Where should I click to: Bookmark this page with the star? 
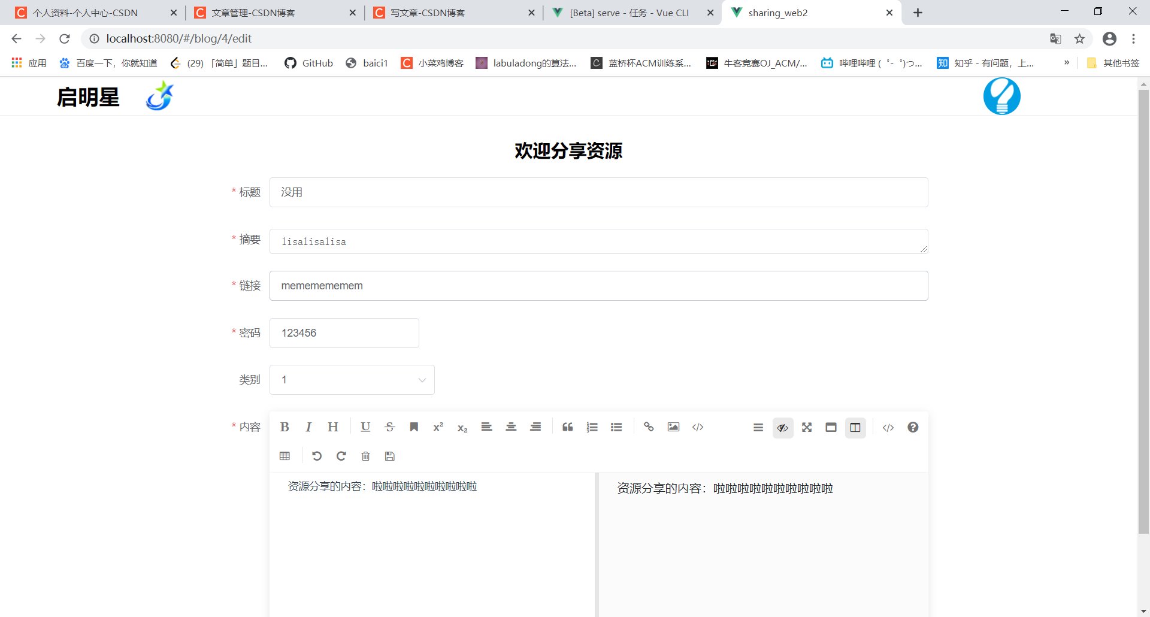click(x=1079, y=38)
